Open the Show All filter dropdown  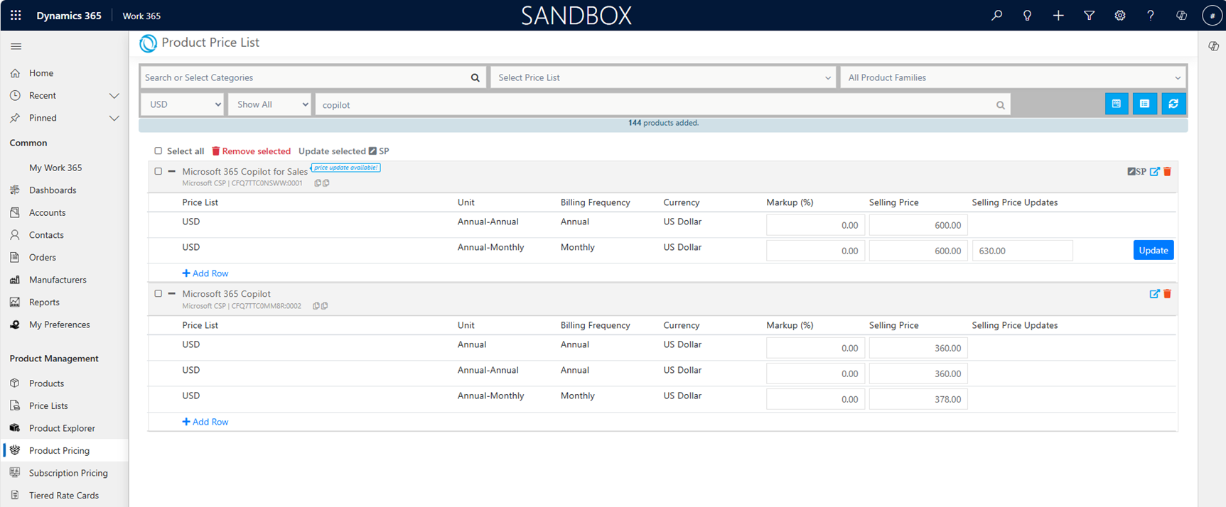pos(269,104)
